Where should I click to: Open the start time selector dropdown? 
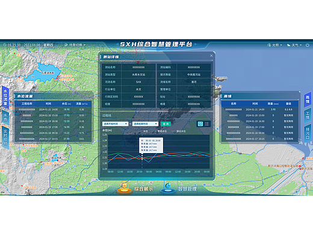pos(116,124)
